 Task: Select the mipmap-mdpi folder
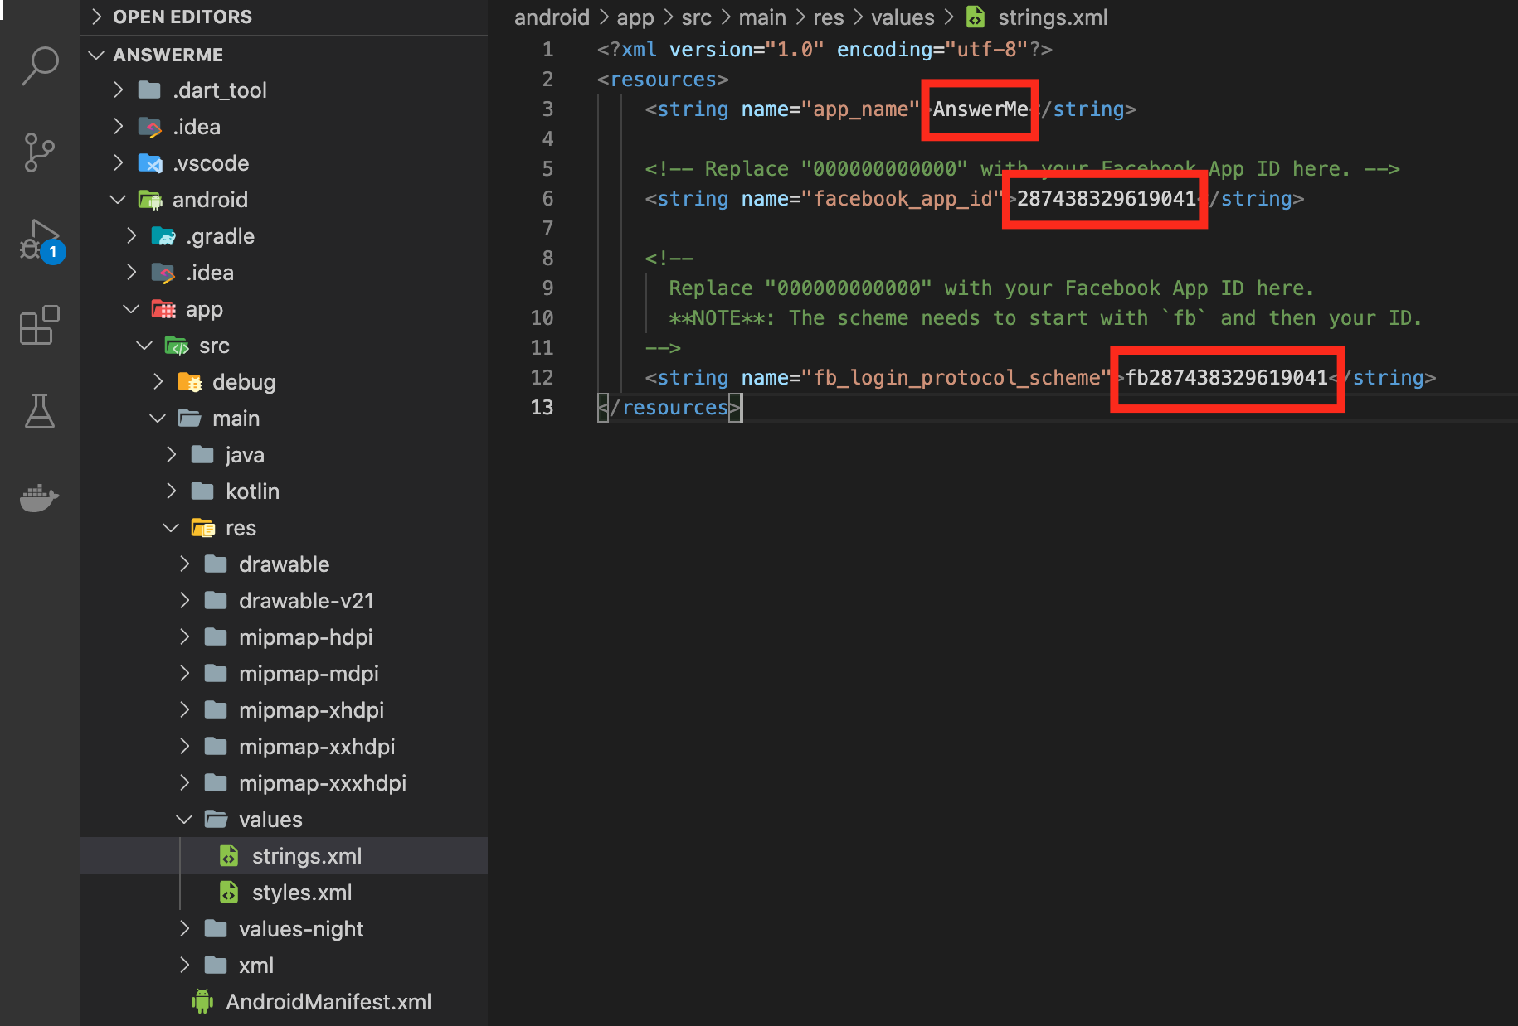point(284,673)
